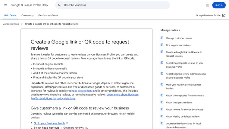229x129 pixels.
Task: Click the Google Business Profile Help title
Action: coord(29,5)
